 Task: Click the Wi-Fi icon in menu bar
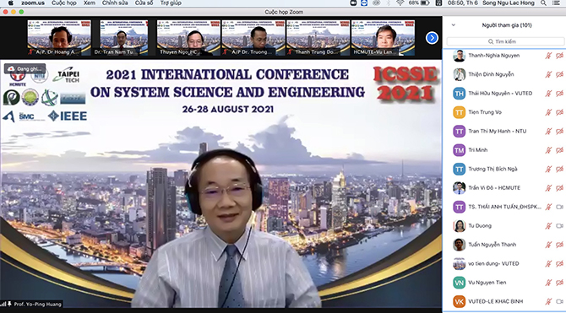tap(400, 3)
